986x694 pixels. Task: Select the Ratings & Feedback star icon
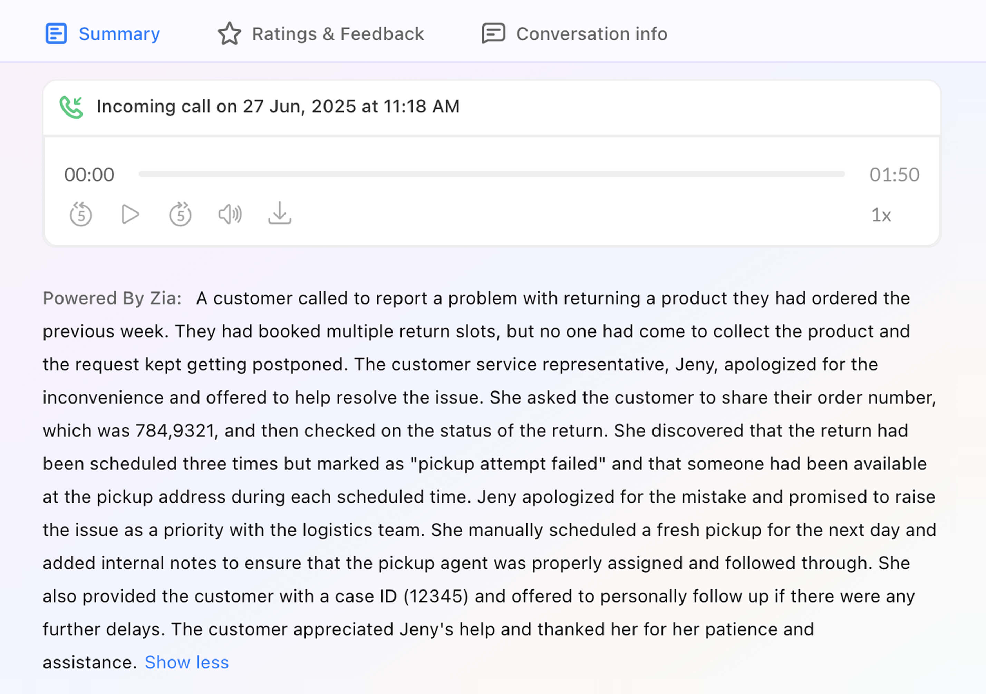[x=230, y=33]
